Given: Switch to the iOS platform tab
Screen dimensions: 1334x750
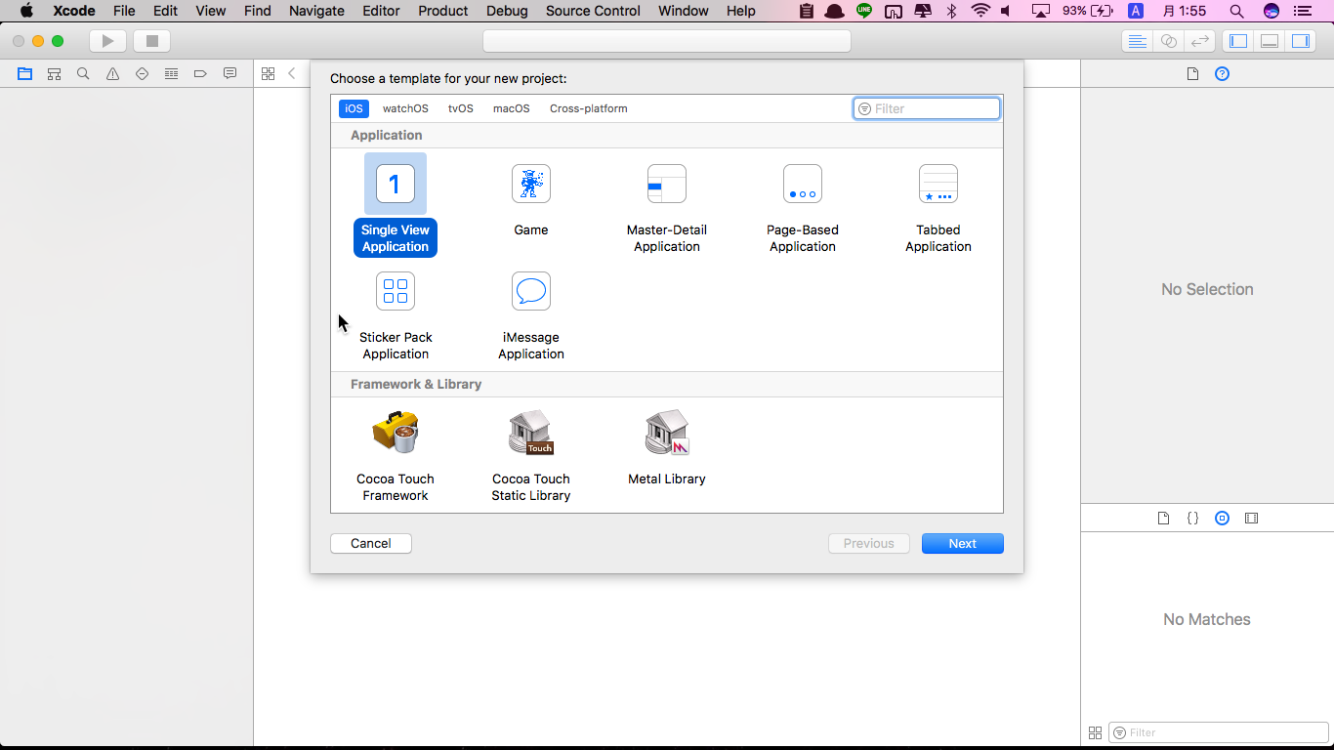Looking at the screenshot, I should point(354,108).
